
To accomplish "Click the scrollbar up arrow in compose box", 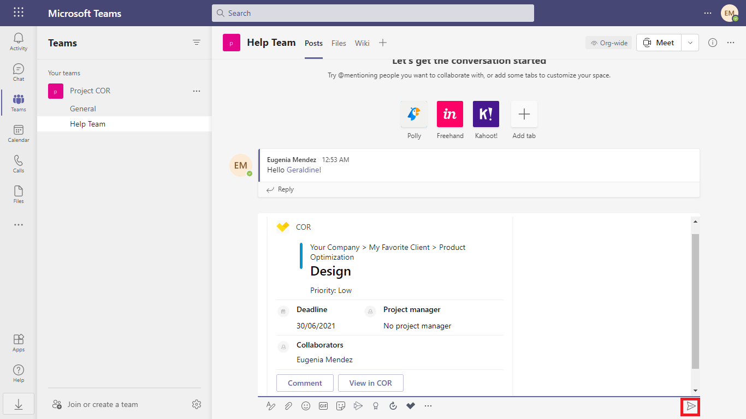I will click(x=695, y=222).
